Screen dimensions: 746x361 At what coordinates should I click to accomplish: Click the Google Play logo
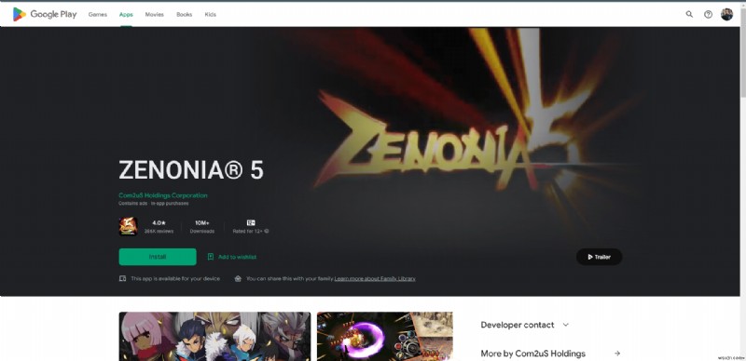pos(45,14)
